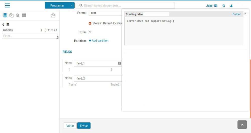Edit the field_2 name input

[x=98, y=78]
